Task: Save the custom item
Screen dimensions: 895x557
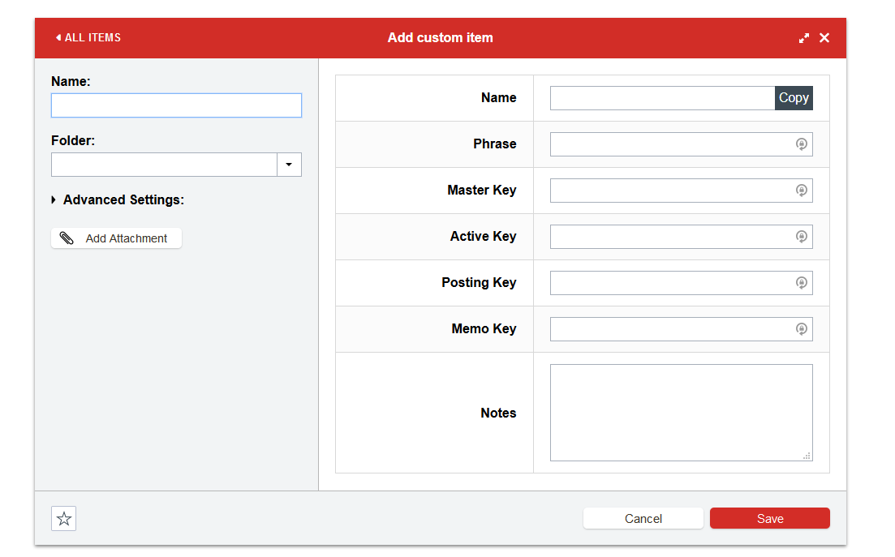Action: pos(769,519)
